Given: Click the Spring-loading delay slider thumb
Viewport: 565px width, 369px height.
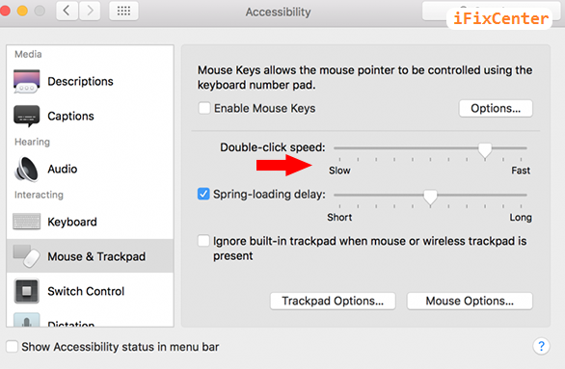Looking at the screenshot, I should (x=430, y=198).
